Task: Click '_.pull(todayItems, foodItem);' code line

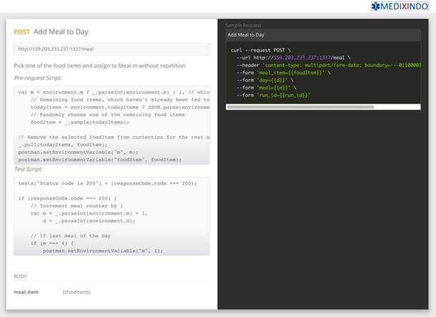Action: (x=63, y=145)
